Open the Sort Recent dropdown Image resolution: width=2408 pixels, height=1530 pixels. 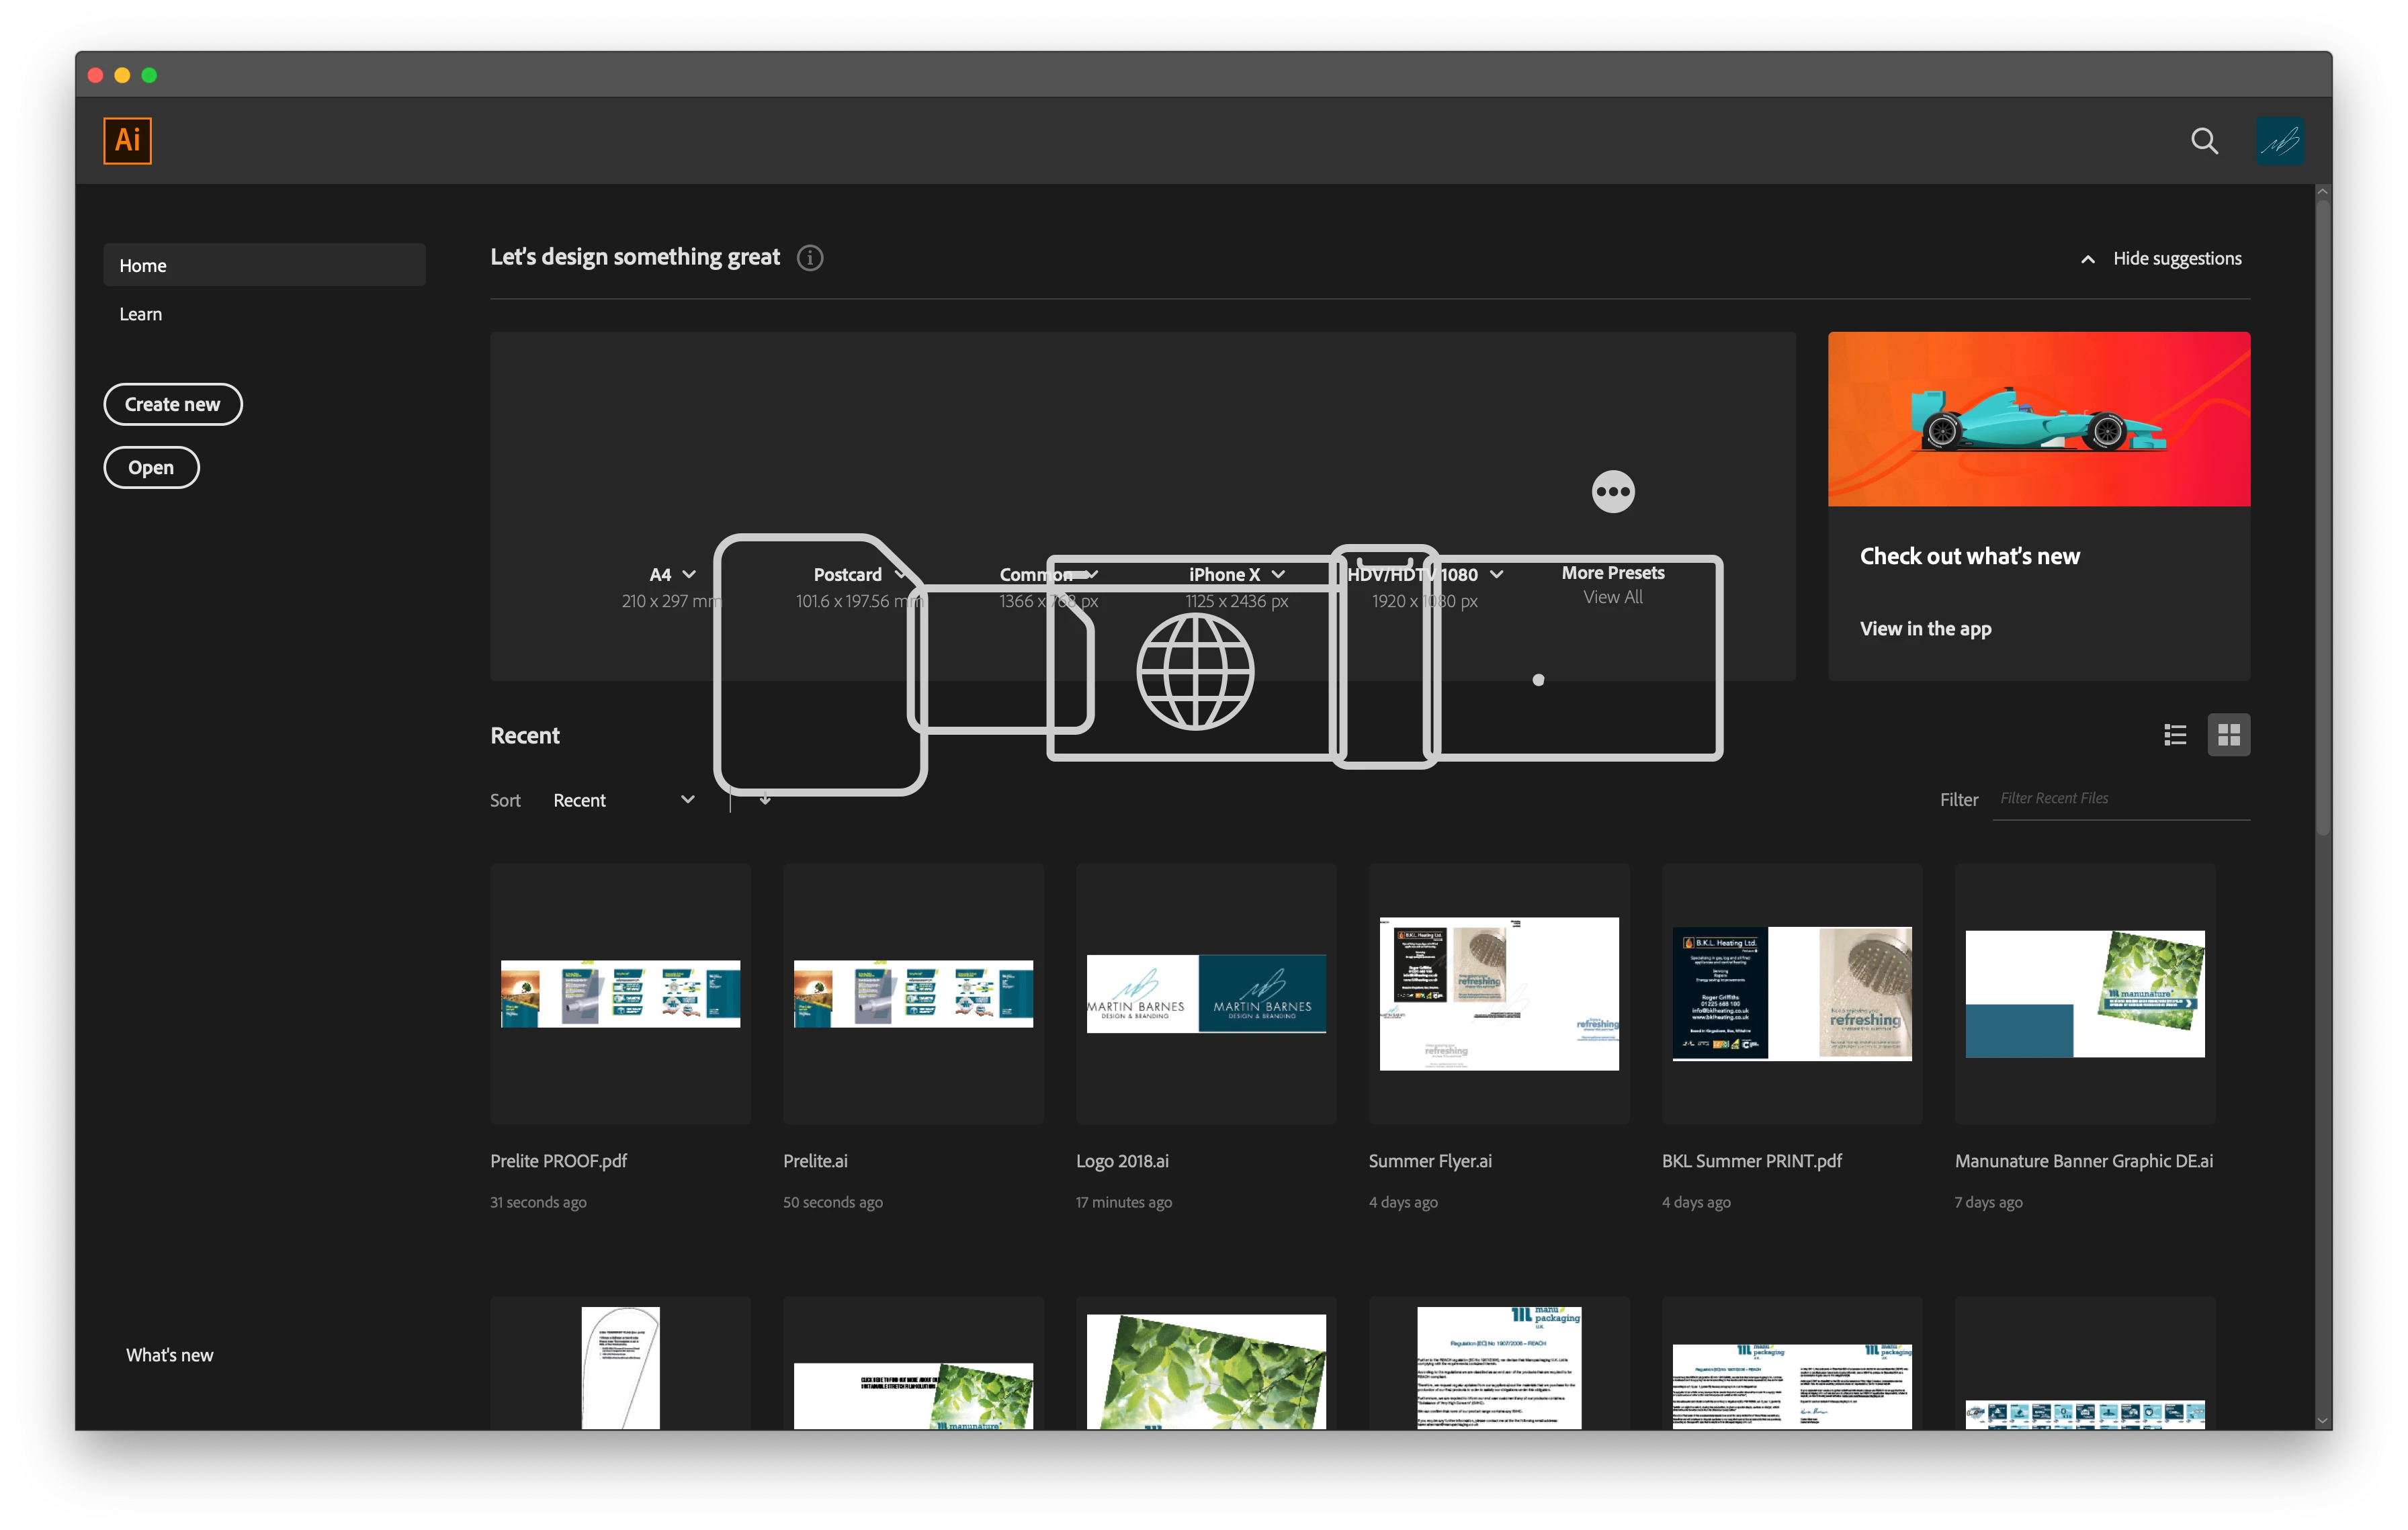pyautogui.click(x=622, y=801)
